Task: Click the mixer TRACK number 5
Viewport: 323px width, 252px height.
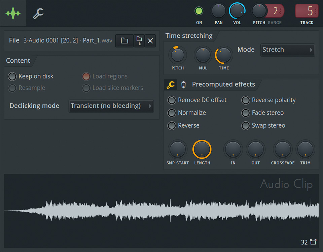Action: click(x=307, y=11)
